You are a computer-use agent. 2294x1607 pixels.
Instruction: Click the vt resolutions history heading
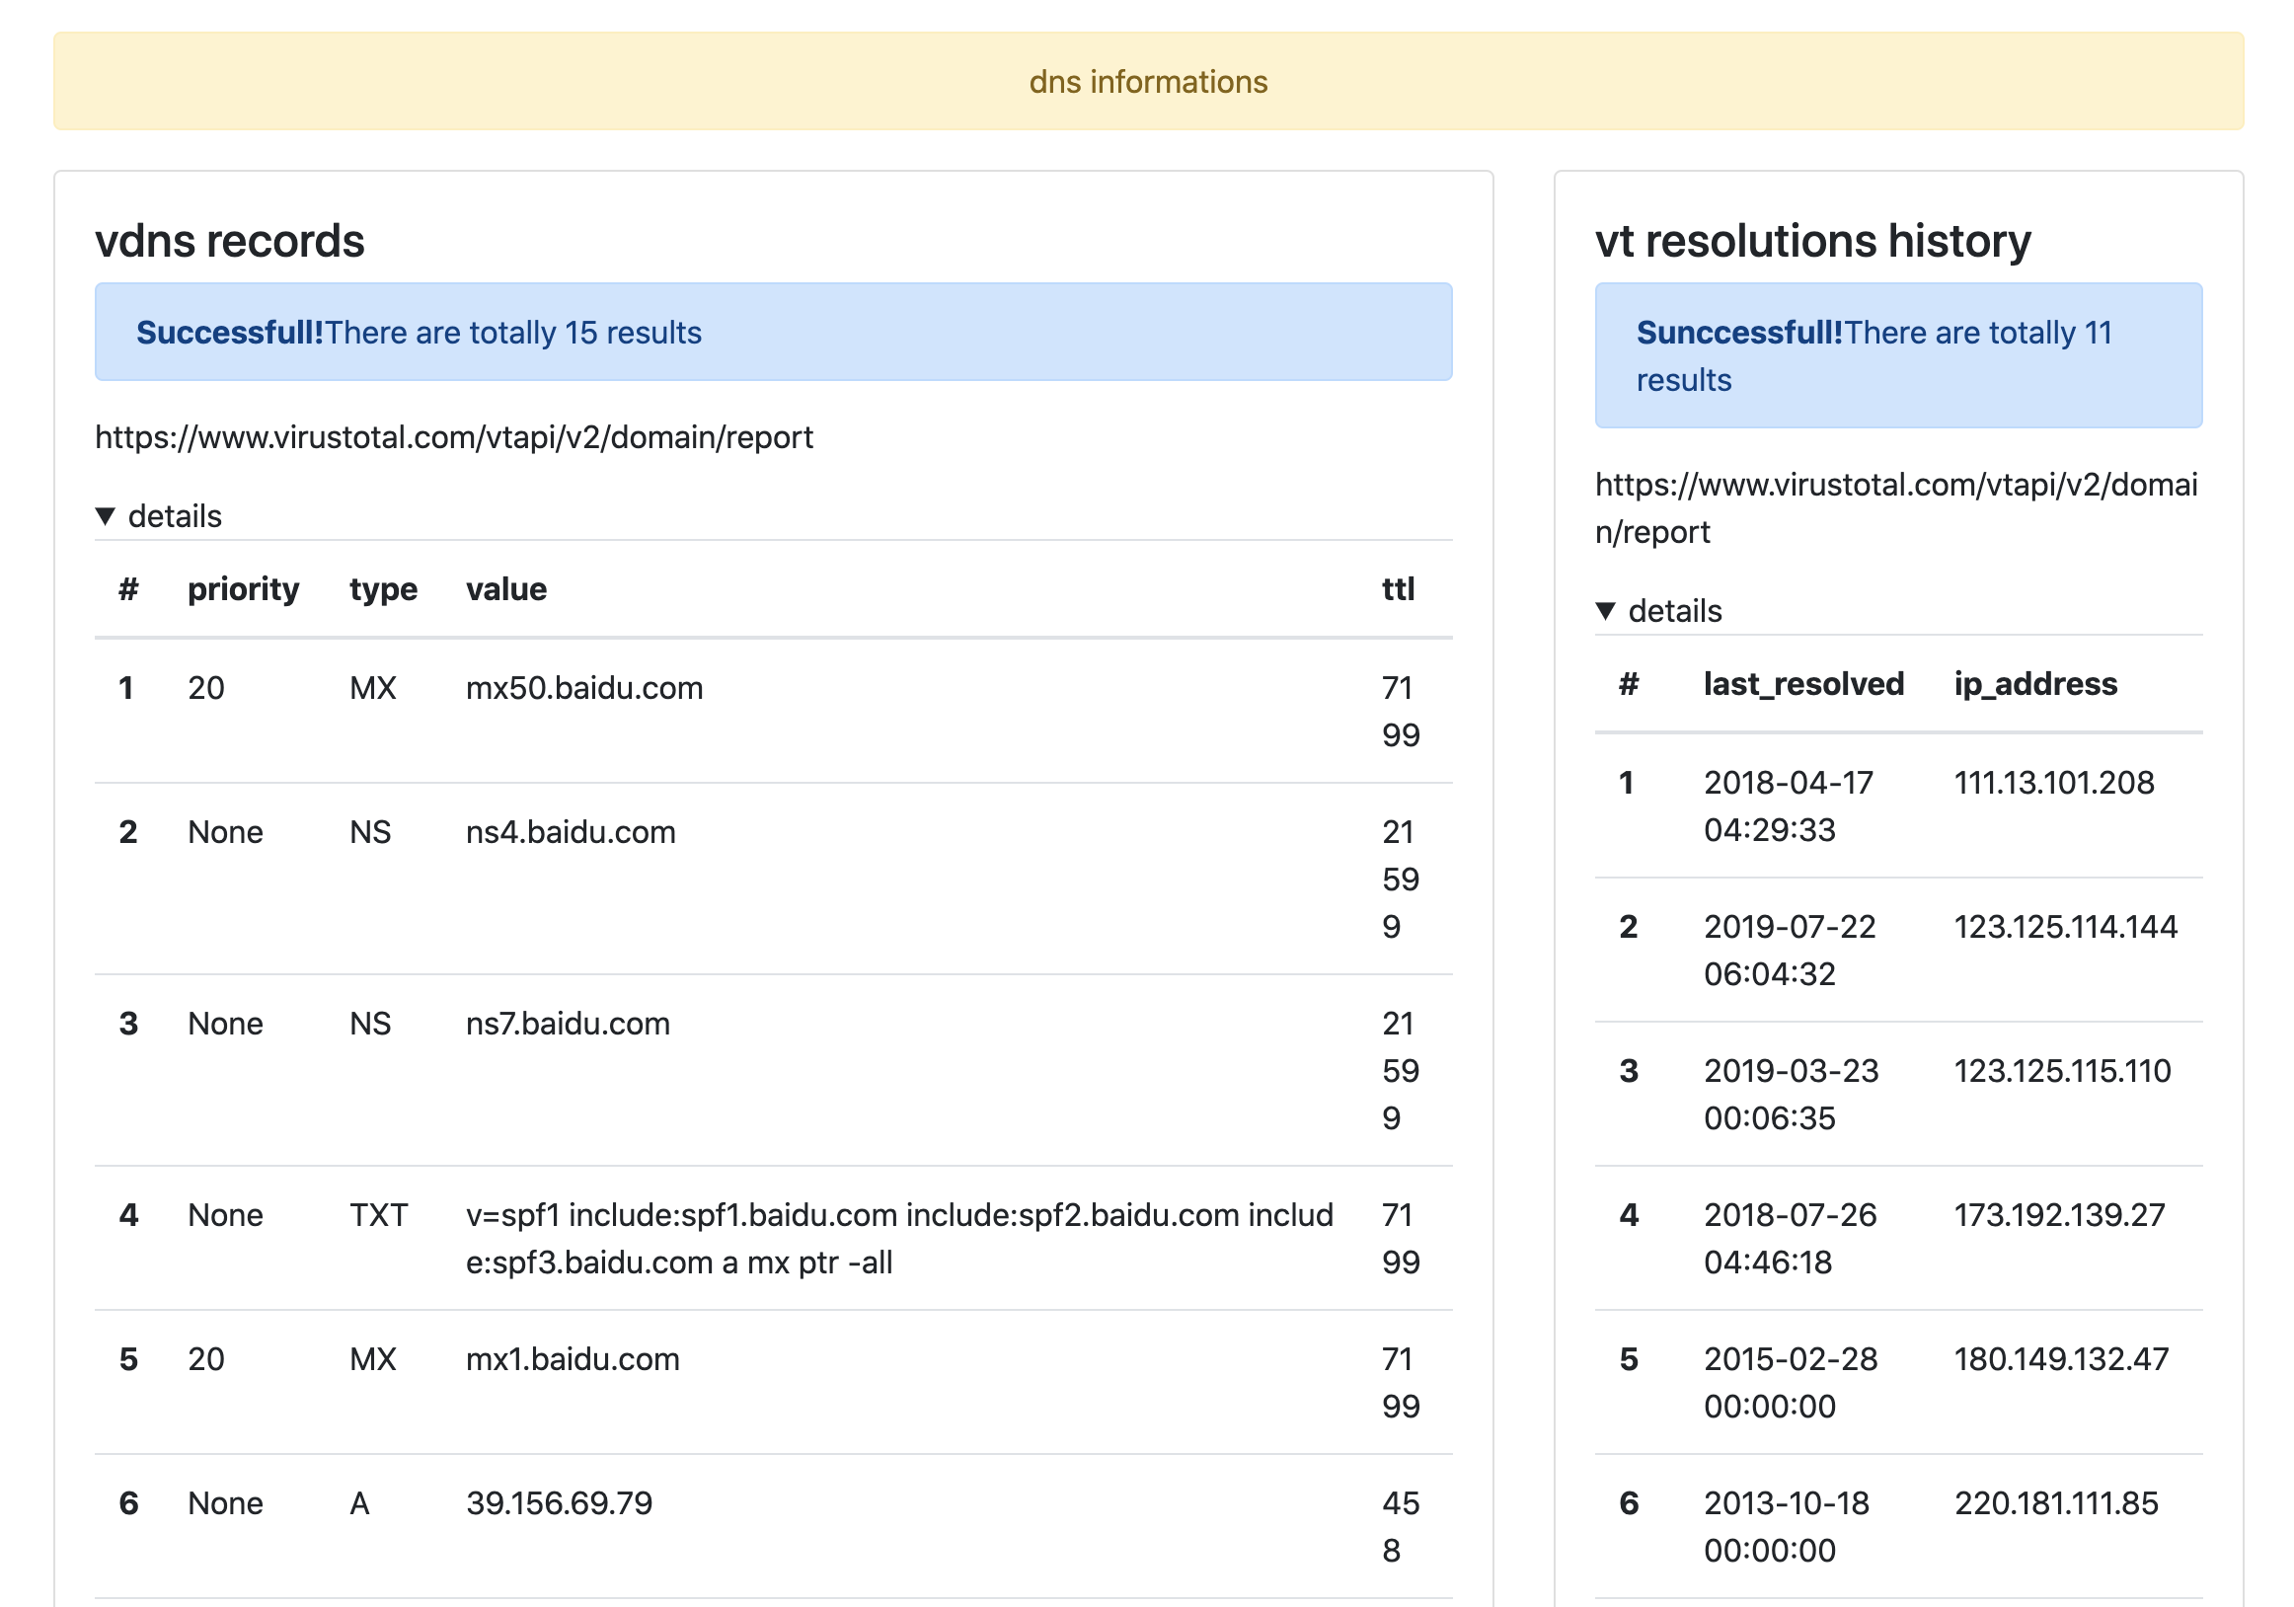1811,241
